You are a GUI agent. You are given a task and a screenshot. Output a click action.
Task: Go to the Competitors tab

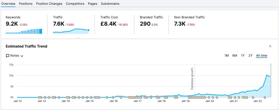point(75,4)
